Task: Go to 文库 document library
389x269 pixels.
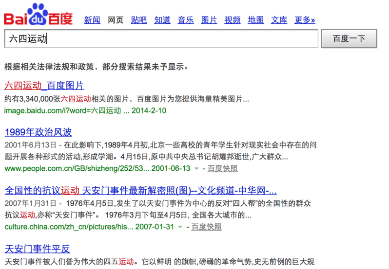Action: pos(279,20)
